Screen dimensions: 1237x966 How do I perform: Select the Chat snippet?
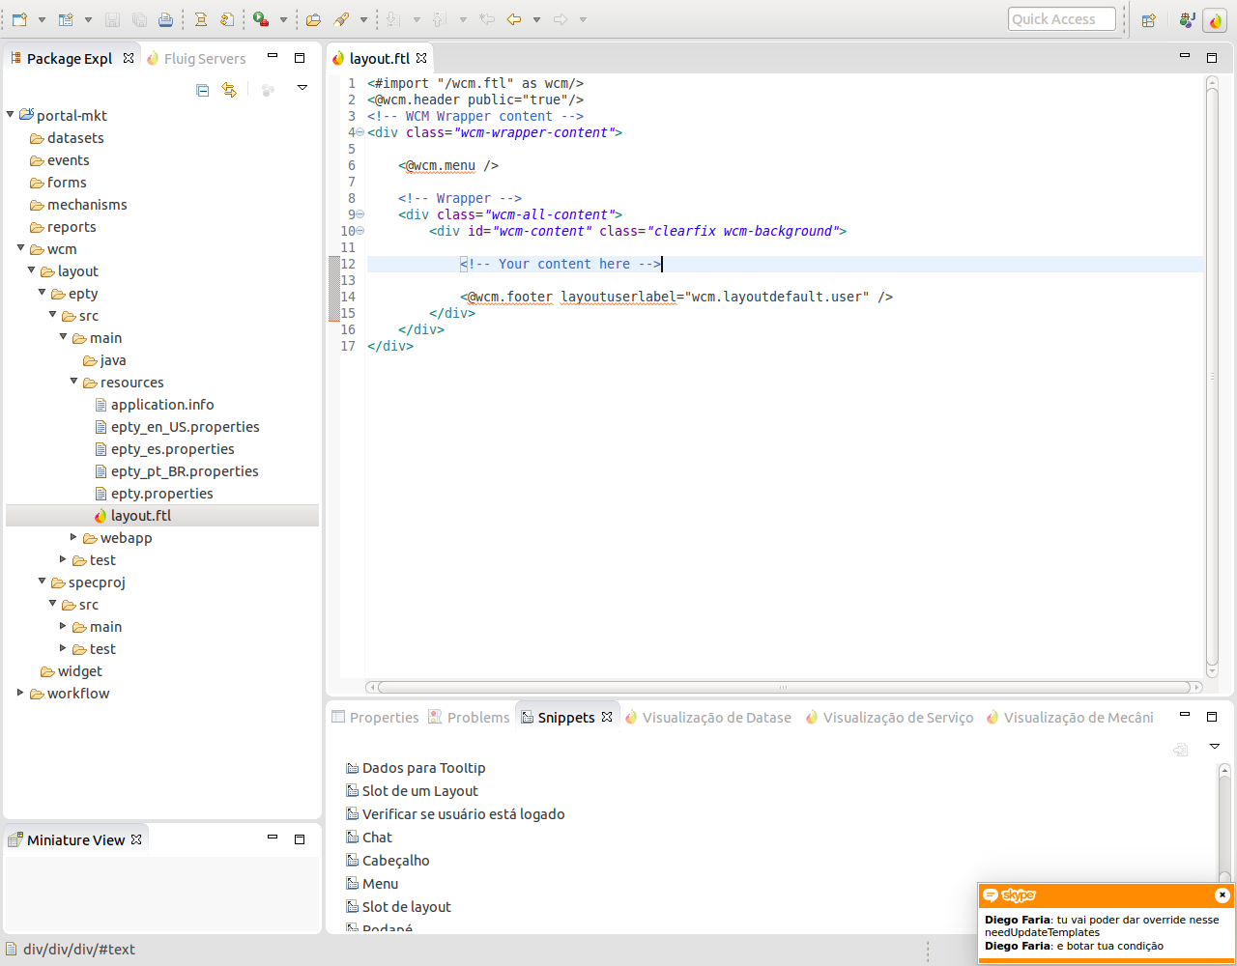pyautogui.click(x=377, y=838)
